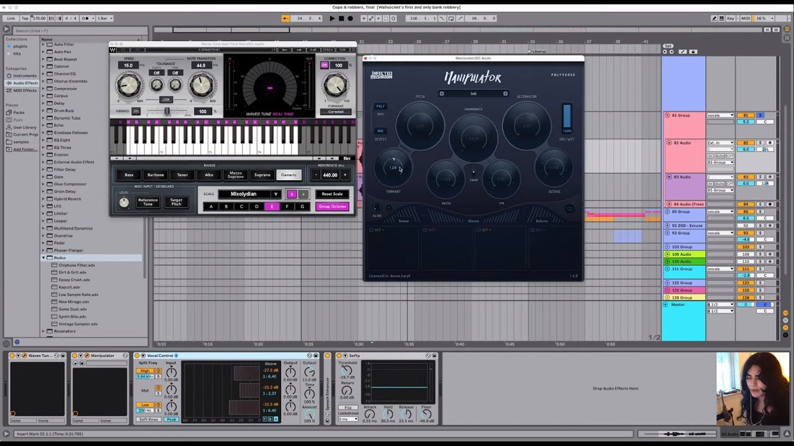Click the Peak button in Vocal Control
The height and width of the screenshot is (446, 794).
[x=171, y=419]
